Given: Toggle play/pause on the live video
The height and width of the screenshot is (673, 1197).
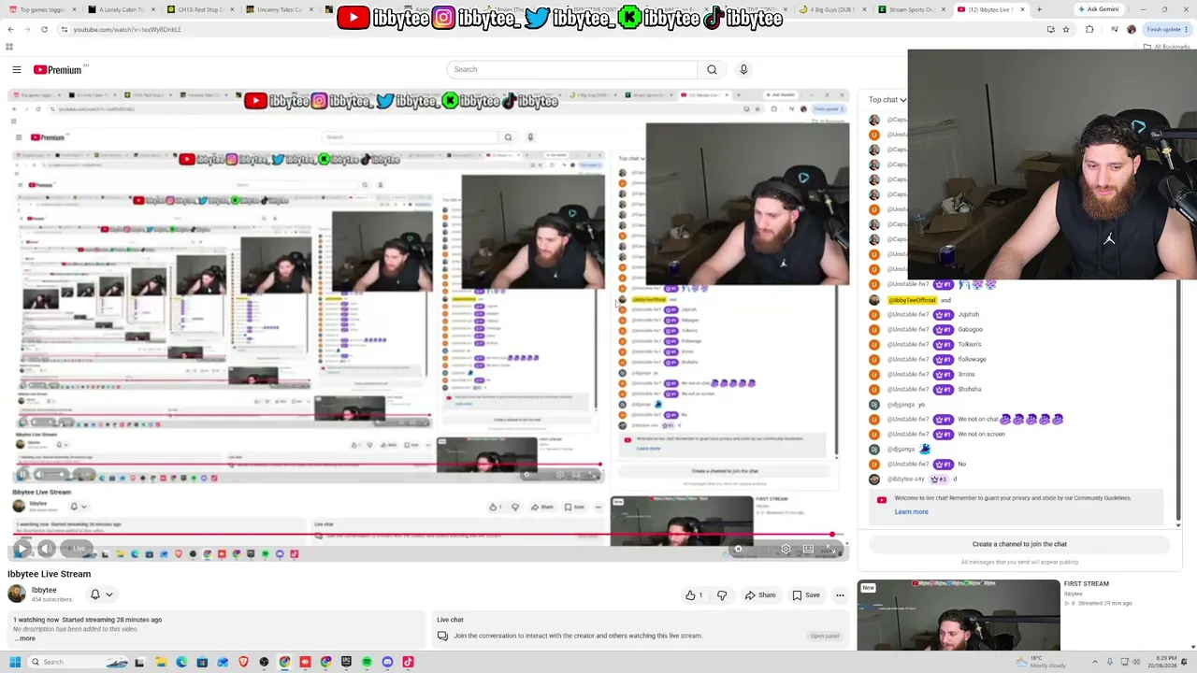Looking at the screenshot, I should click(x=22, y=549).
